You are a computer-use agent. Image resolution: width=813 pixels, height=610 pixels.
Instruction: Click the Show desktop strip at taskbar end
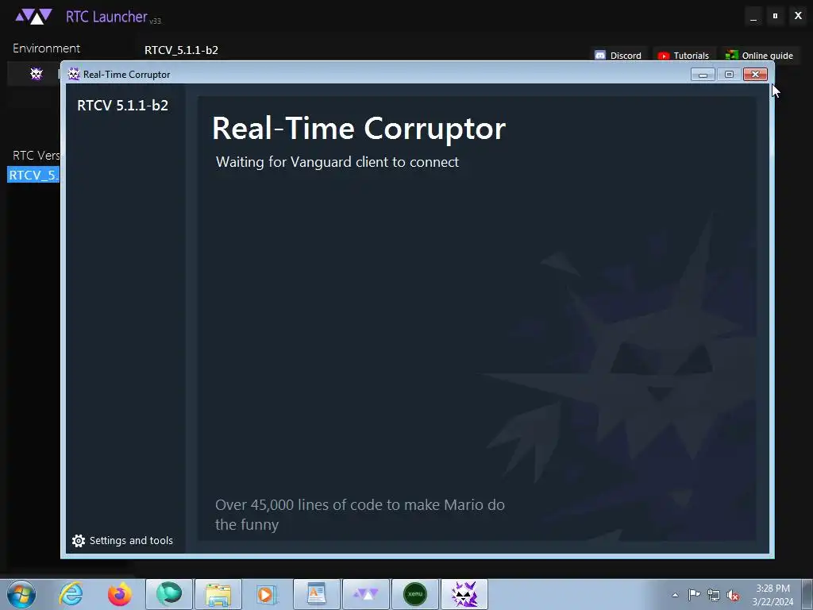807,594
